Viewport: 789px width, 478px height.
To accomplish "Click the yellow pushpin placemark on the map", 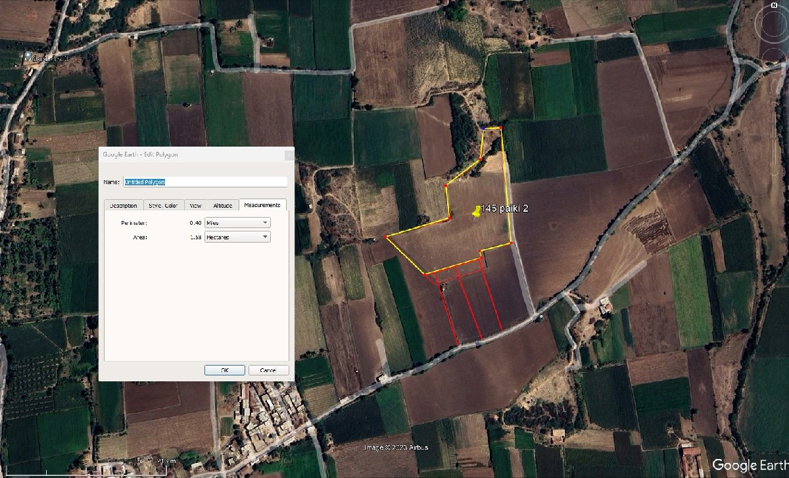I will (x=476, y=210).
